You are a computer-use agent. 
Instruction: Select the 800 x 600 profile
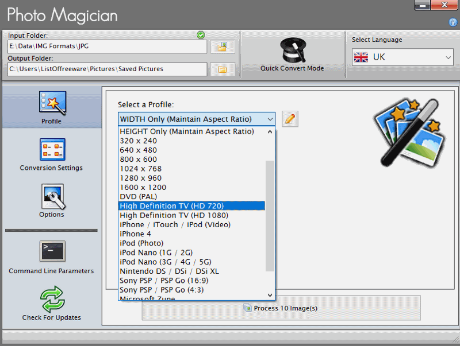[x=192, y=160]
